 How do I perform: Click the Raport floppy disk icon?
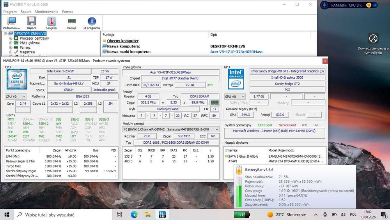pyautogui.click(x=31, y=21)
